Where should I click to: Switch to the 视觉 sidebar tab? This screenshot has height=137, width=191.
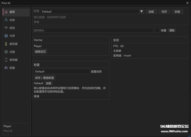coord(16,28)
